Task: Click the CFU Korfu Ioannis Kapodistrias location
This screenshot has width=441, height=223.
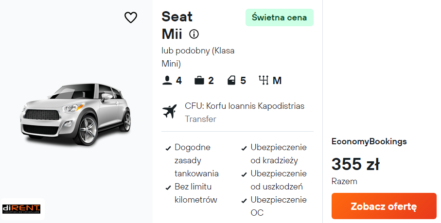Action: pos(244,106)
